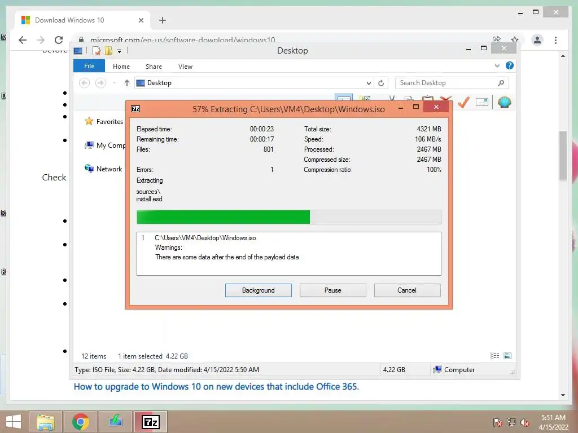The height and width of the screenshot is (433, 578).
Task: Open Office 365 Windows 10 upgrade link
Action: click(216, 387)
